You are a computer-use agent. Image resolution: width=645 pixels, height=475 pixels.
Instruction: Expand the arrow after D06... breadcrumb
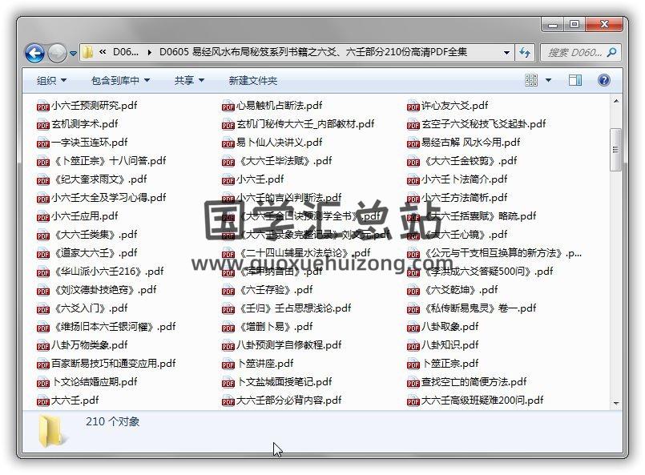pyautogui.click(x=149, y=52)
